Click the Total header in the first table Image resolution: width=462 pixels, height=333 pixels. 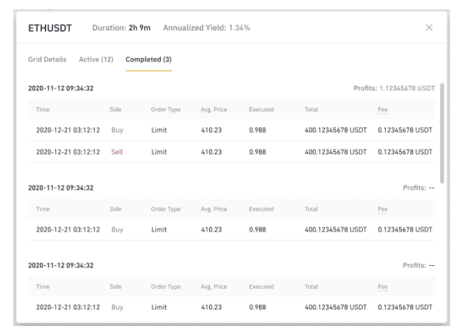pyautogui.click(x=311, y=110)
